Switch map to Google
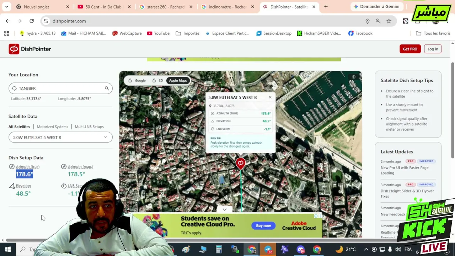Viewport: 455px width, 256px height. pos(137,80)
